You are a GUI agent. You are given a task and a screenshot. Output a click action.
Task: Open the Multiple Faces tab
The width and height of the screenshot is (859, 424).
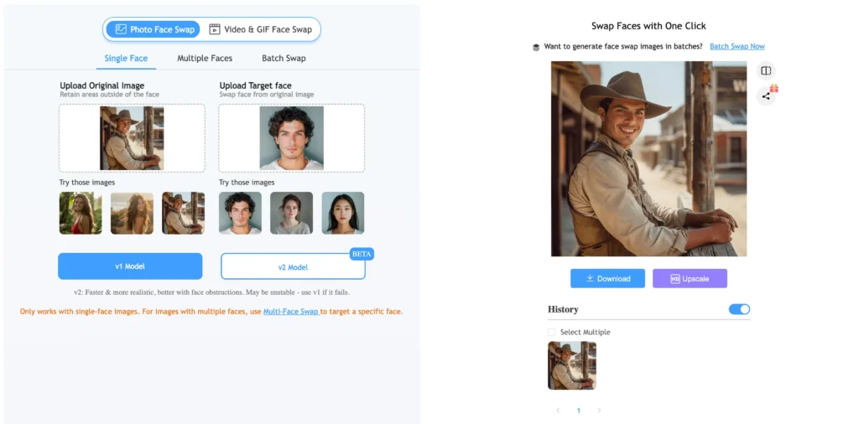pyautogui.click(x=205, y=59)
